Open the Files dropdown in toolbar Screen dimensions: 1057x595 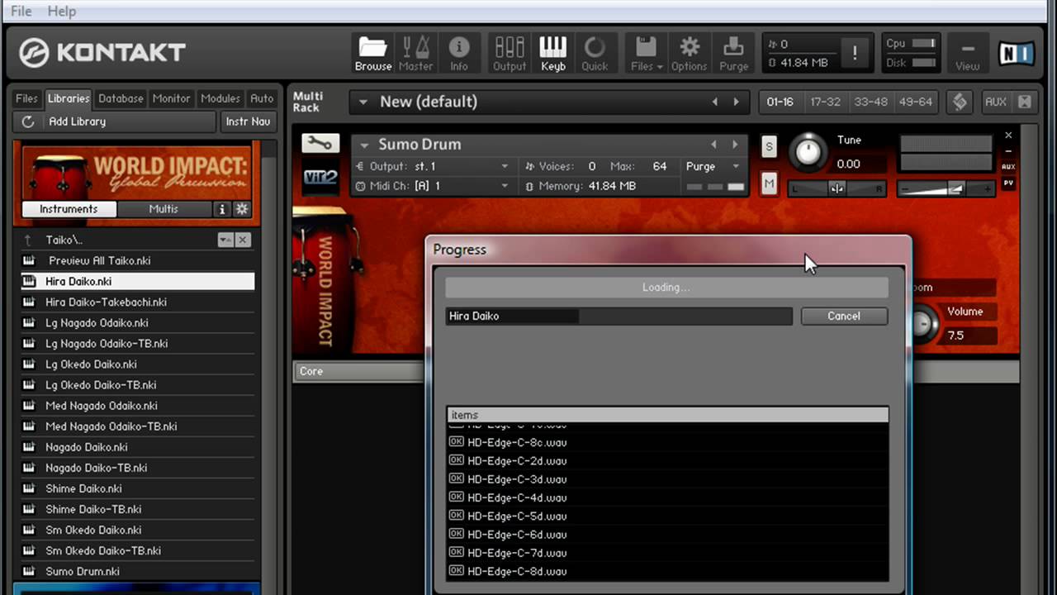[647, 53]
